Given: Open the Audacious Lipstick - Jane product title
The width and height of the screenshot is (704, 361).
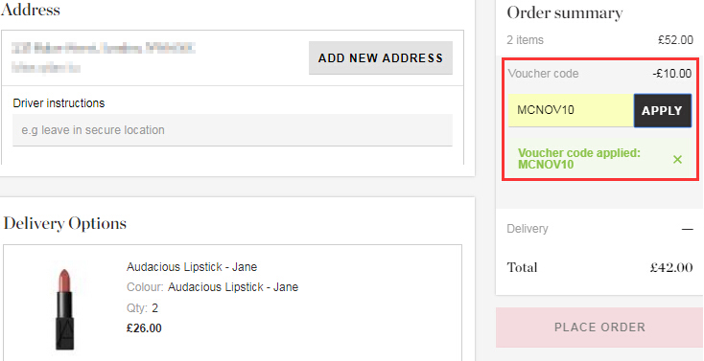Looking at the screenshot, I should coord(192,267).
